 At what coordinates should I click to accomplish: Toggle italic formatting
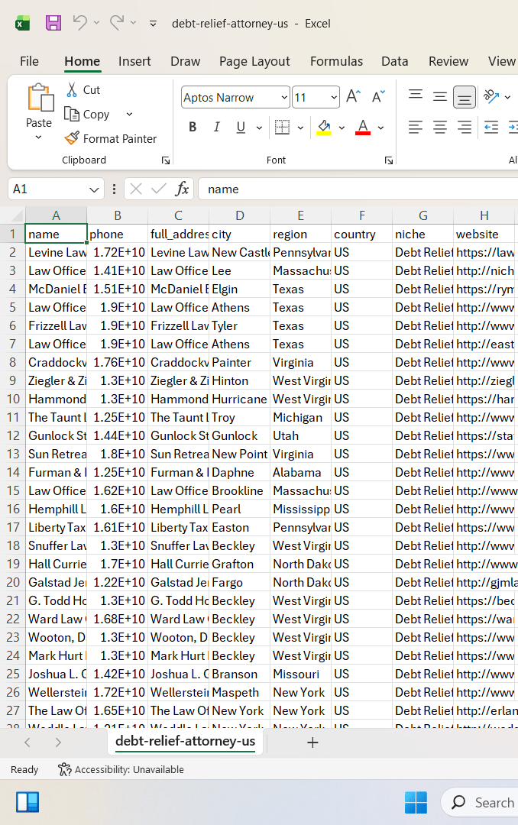coord(216,127)
